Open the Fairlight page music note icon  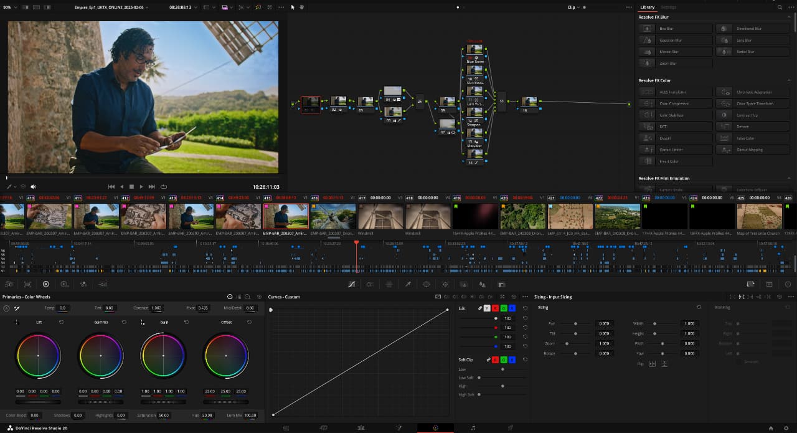coord(473,428)
